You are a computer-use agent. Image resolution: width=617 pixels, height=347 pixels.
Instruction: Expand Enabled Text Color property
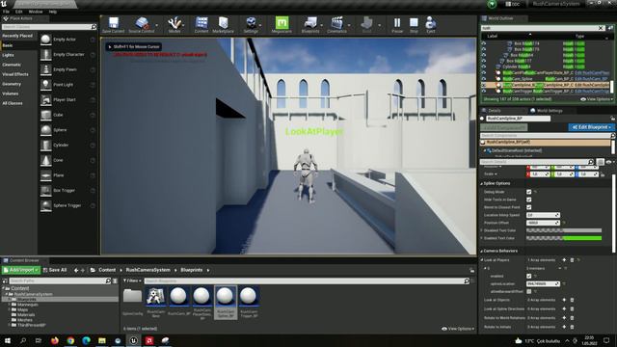[482, 238]
